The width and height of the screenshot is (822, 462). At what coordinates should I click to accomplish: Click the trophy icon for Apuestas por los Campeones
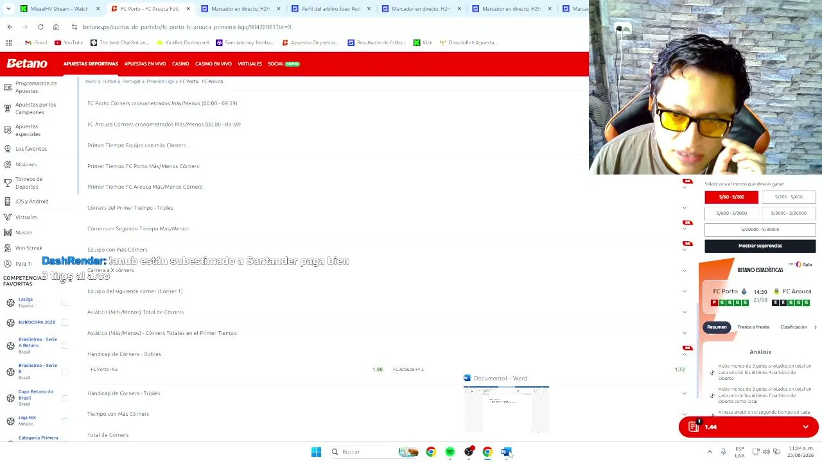point(8,108)
